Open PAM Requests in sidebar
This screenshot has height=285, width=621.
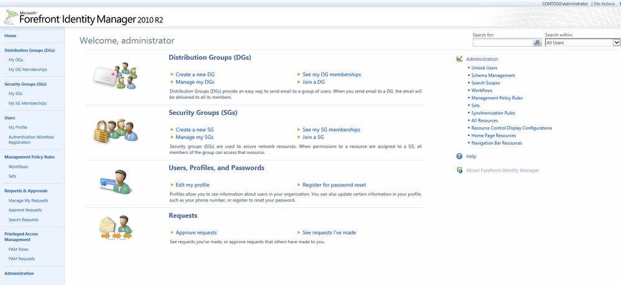click(x=22, y=258)
